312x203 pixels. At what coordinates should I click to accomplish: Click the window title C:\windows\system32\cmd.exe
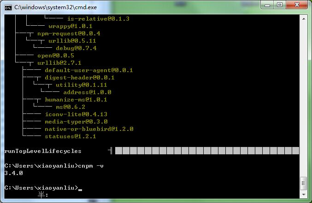click(x=55, y=7)
